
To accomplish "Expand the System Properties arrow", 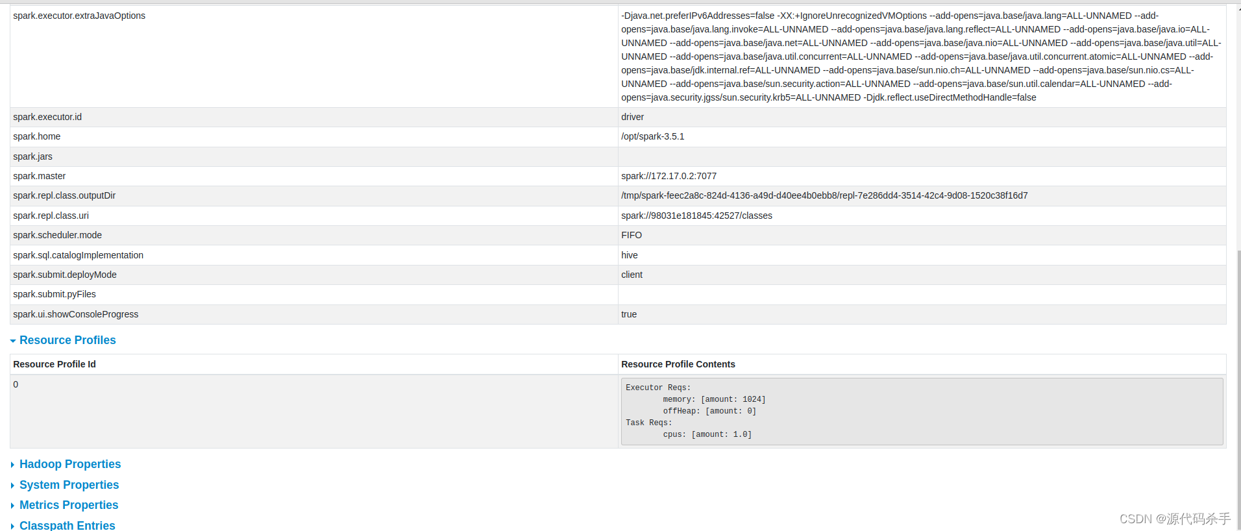I will click(12, 486).
